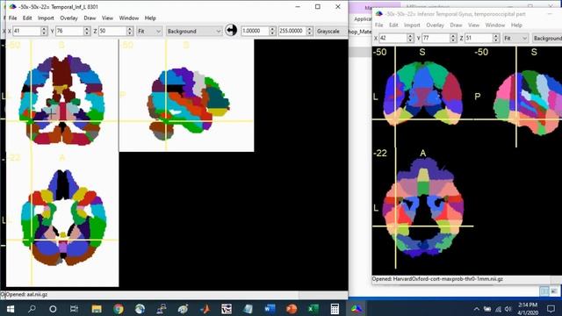
Task: Step the 1.00000 intensity spinner
Action: [272, 32]
